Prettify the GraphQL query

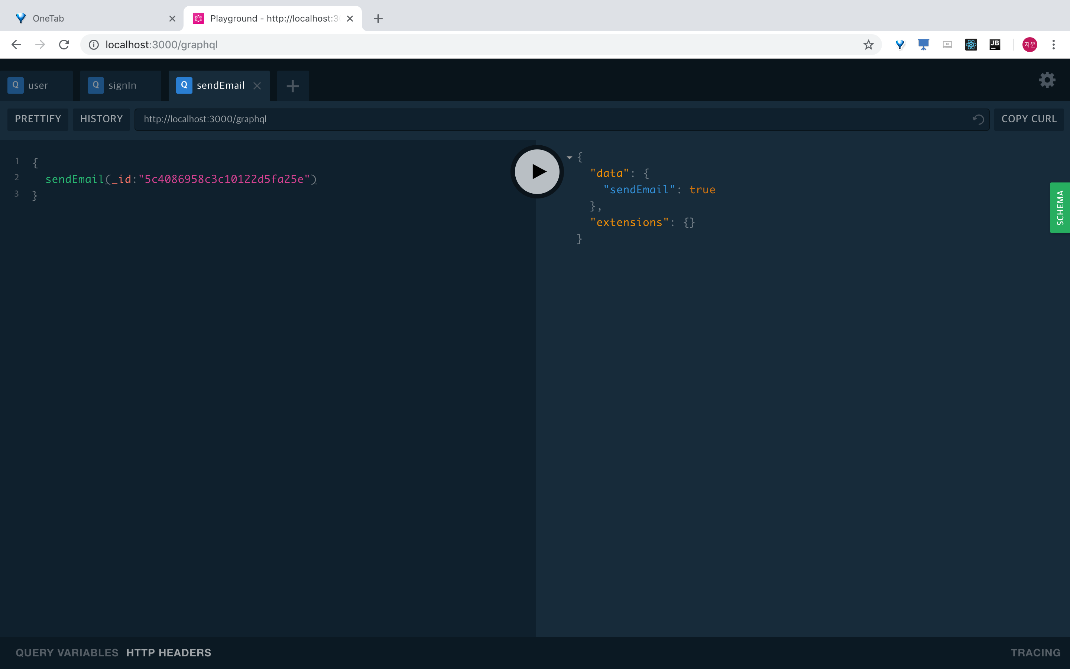click(x=38, y=119)
